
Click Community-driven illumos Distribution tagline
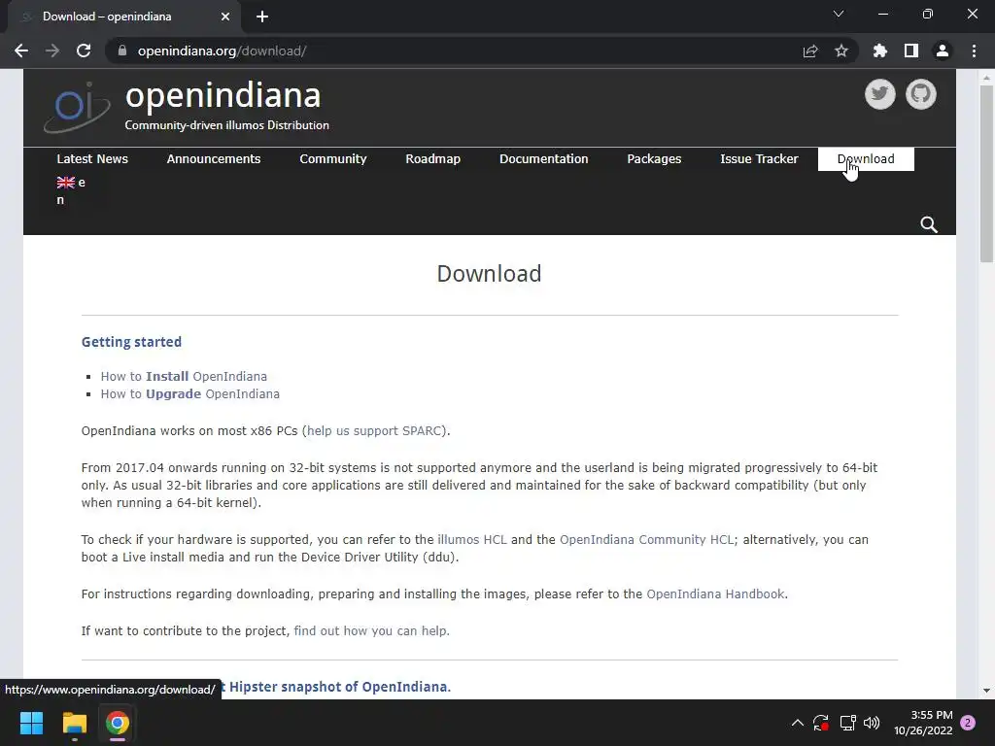226,125
